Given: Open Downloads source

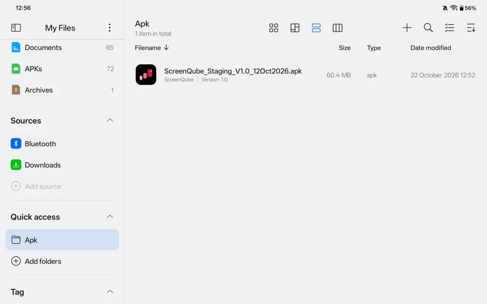Looking at the screenshot, I should pos(62,165).
